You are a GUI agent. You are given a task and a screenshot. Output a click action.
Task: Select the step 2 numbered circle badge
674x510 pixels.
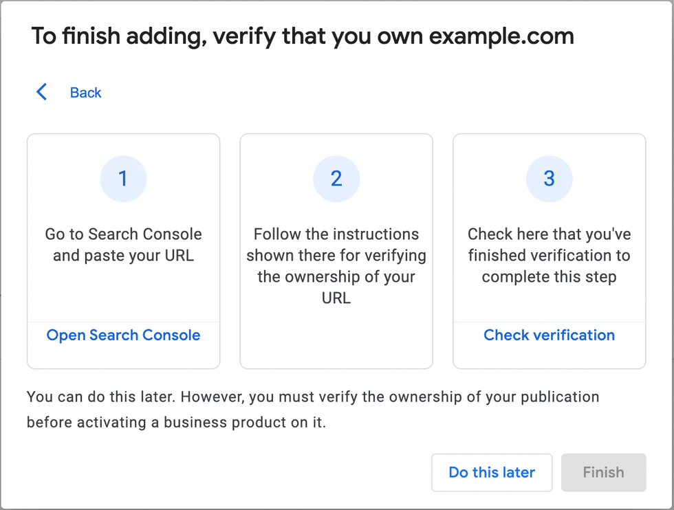[336, 178]
